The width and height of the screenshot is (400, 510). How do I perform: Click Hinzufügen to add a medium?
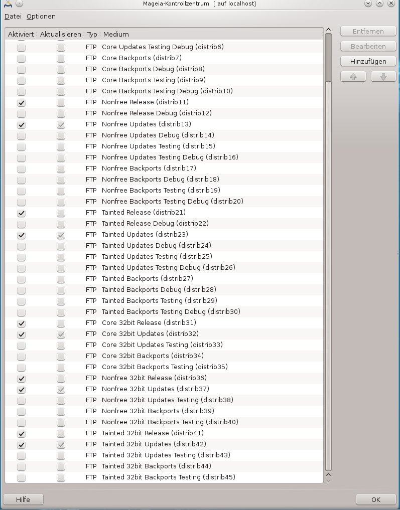[368, 61]
